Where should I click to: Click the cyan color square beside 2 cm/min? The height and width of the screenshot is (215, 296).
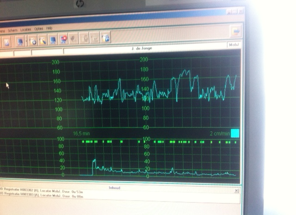click(235, 133)
